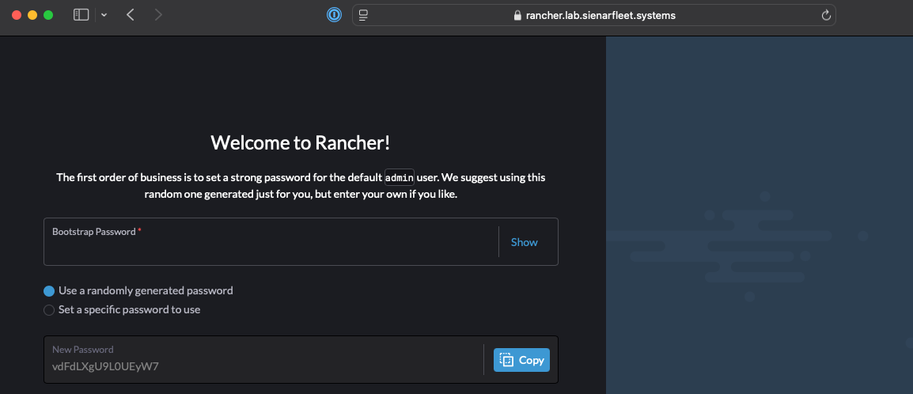Go forward using the forward arrow
This screenshot has height=394, width=913.
coord(158,15)
